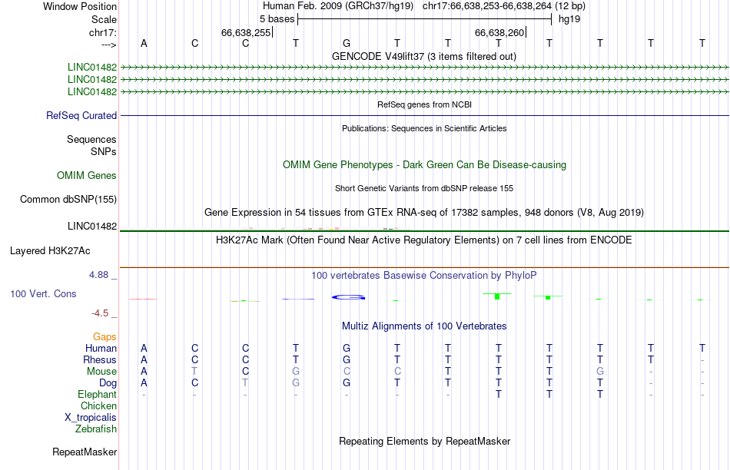Select the Dog alignment row label
The height and width of the screenshot is (470, 730).
point(108,383)
